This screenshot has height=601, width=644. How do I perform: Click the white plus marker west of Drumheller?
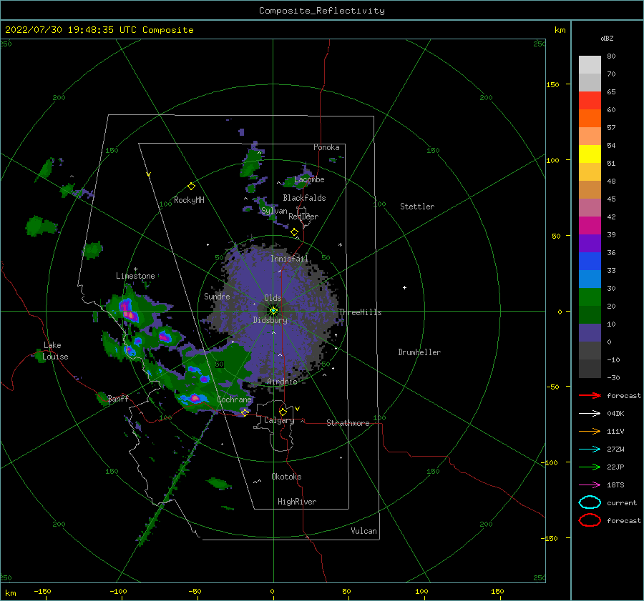[404, 287]
